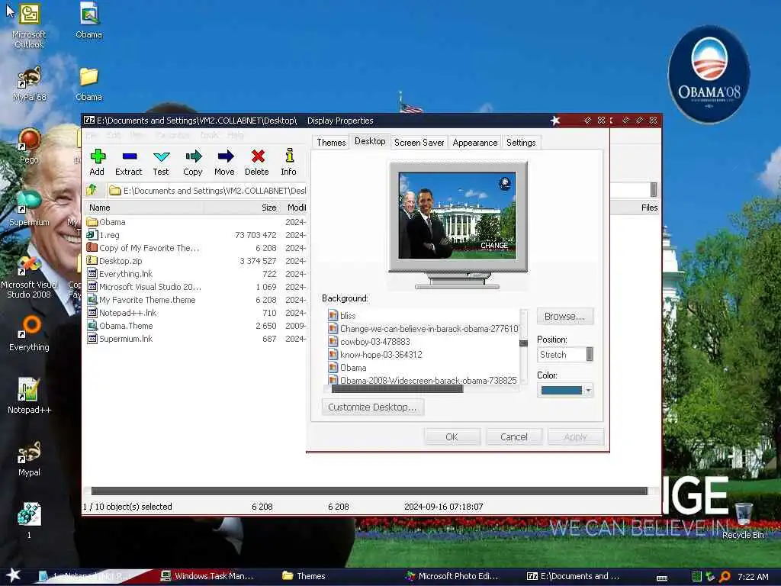Viewport: 781px width, 586px height.
Task: Select the Everything desktop shortcut
Action: (29, 333)
